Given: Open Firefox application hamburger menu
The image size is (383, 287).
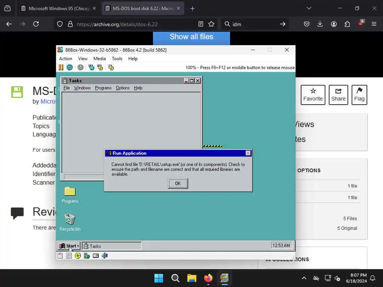Looking at the screenshot, I should pyautogui.click(x=374, y=24).
